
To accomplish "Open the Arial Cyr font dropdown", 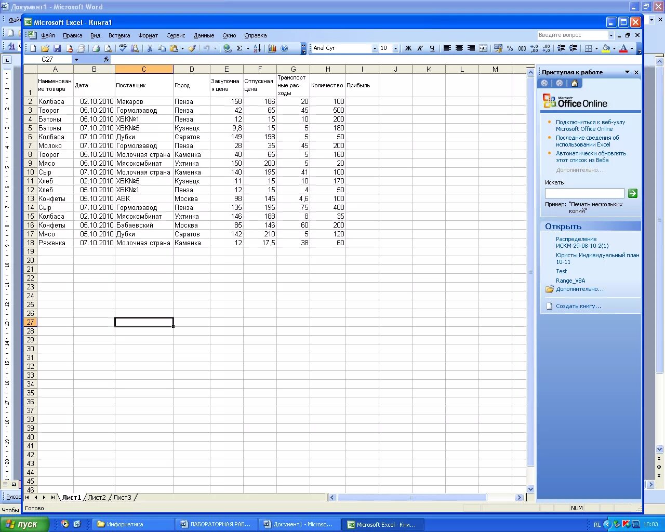I will pos(375,48).
